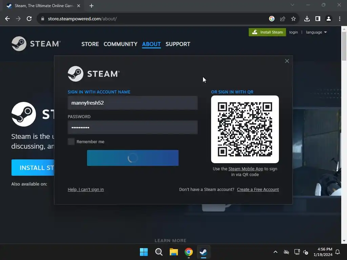Viewport: 347px width, 260px height.
Task: Bookmark this page with the star
Action: tap(293, 19)
